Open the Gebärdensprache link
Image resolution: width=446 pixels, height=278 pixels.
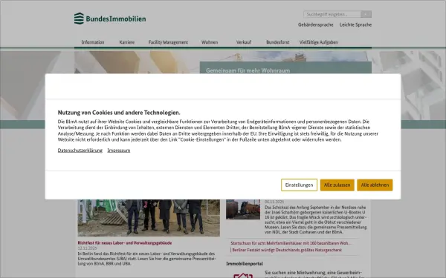[x=315, y=24]
